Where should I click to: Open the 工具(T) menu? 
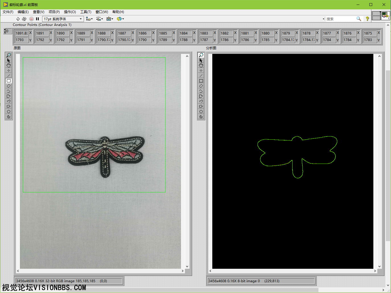pyautogui.click(x=86, y=12)
